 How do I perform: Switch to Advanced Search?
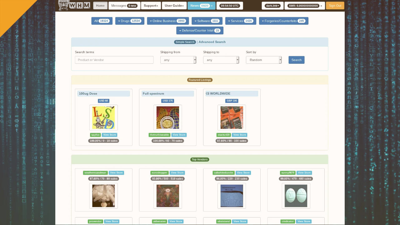click(x=212, y=42)
